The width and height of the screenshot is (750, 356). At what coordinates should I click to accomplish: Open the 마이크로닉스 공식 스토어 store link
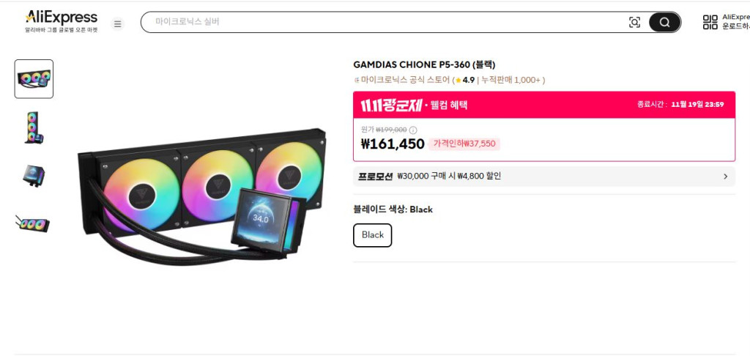(x=404, y=80)
